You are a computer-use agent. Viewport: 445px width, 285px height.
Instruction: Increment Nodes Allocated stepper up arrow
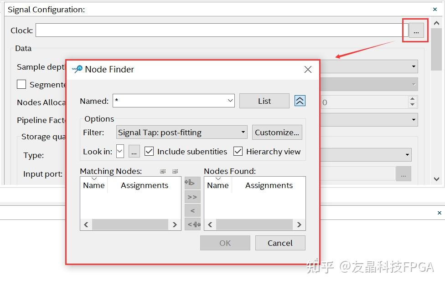[412, 99]
